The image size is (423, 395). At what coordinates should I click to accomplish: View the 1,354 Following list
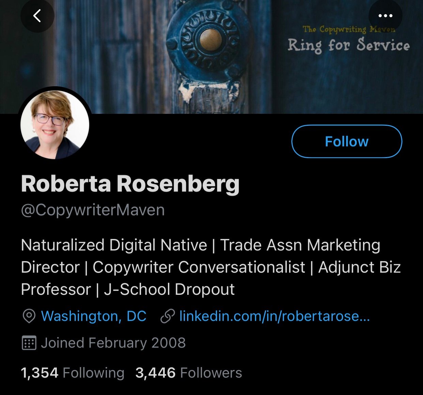point(72,373)
